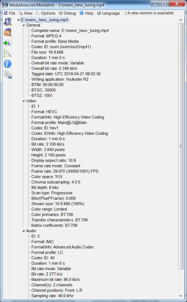Select 'Frame rate: 29.970 (30000/1001) FPS' row

(x=65, y=171)
